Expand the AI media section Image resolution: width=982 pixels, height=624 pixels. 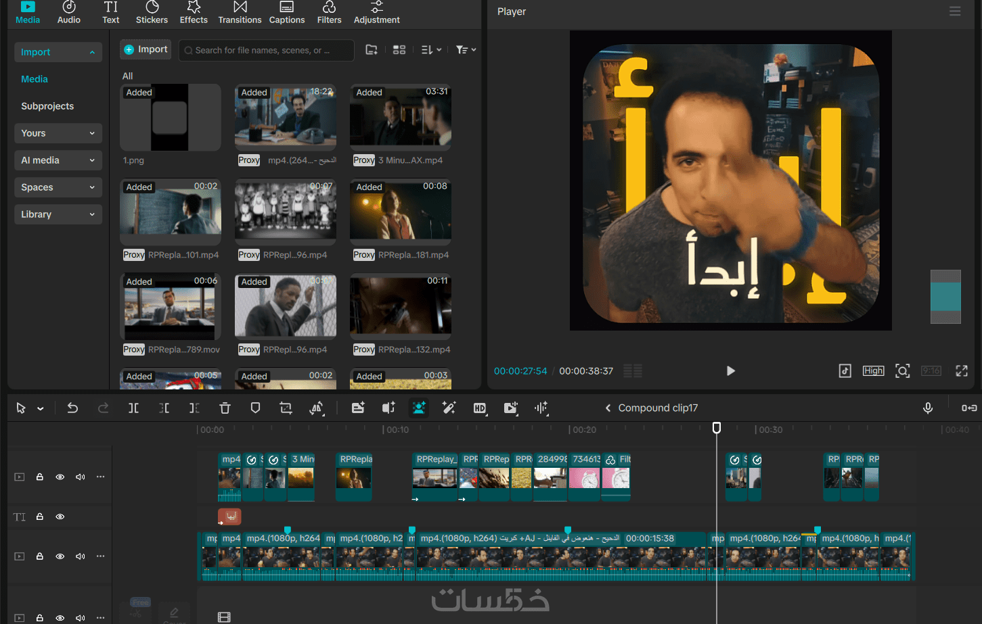58,160
